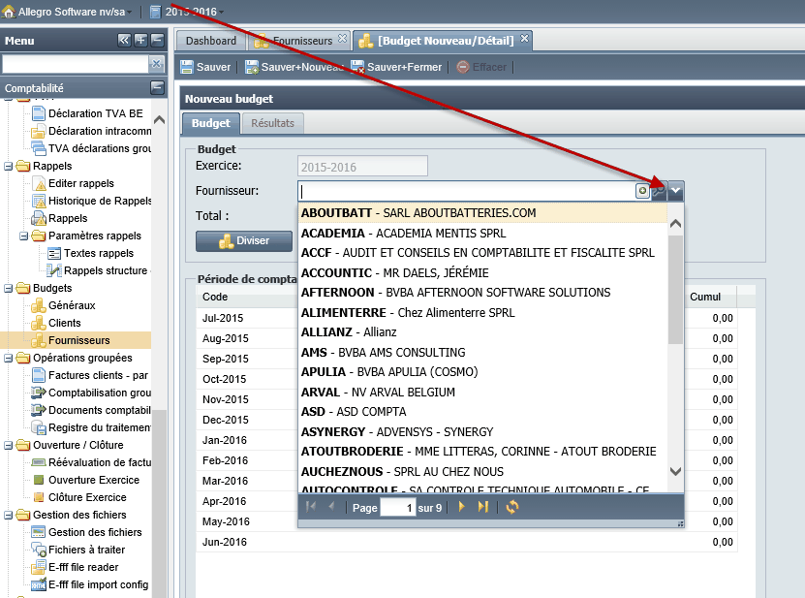Switch to the Dashboard tab

[211, 41]
